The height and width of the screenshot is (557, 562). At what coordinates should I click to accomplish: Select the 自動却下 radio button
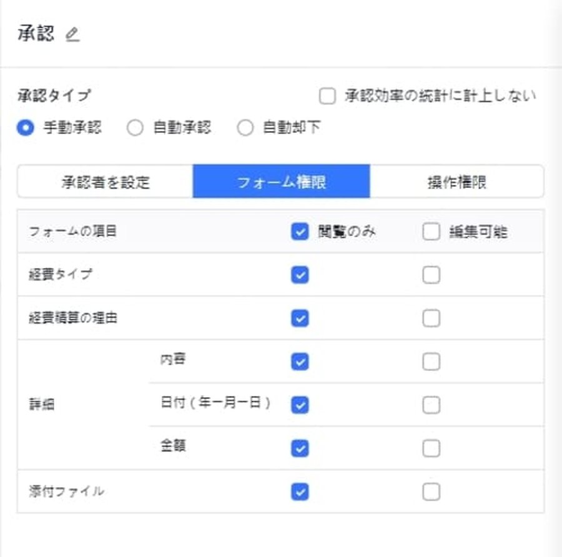pos(245,127)
